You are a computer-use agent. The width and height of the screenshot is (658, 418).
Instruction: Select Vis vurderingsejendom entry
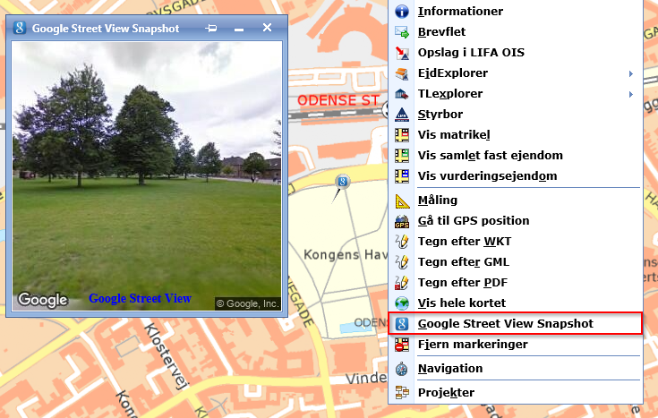(516, 175)
